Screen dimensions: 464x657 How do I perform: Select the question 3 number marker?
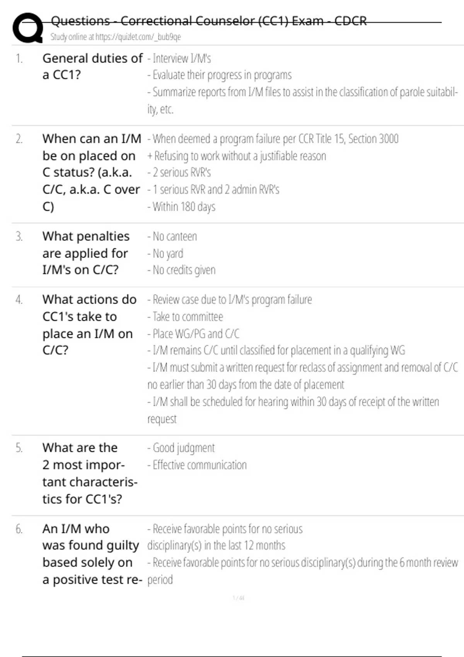(19, 236)
